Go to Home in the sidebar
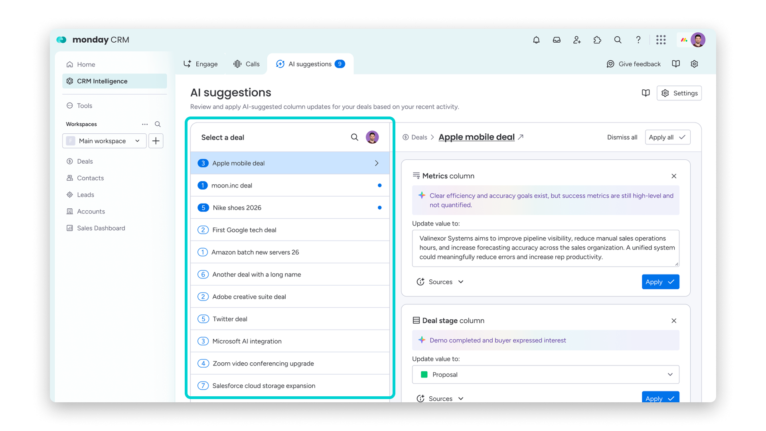Viewport: 766px width, 431px height. [115, 64]
